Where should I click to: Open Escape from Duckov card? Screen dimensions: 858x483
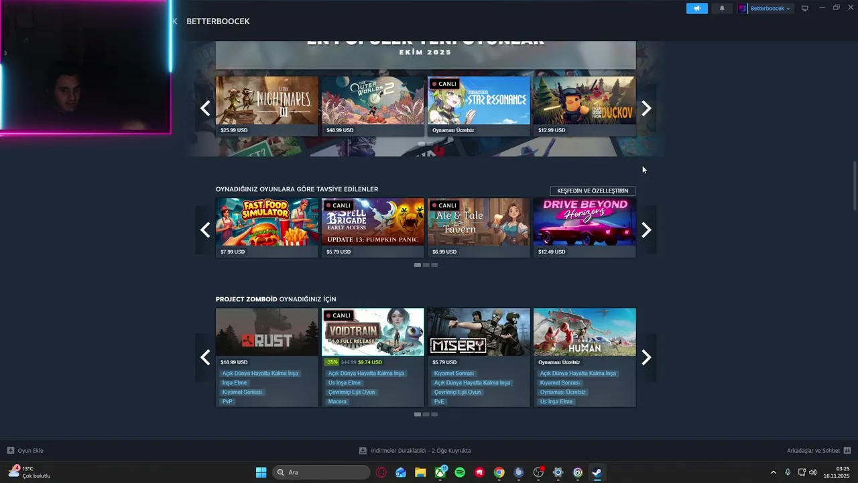coord(585,106)
